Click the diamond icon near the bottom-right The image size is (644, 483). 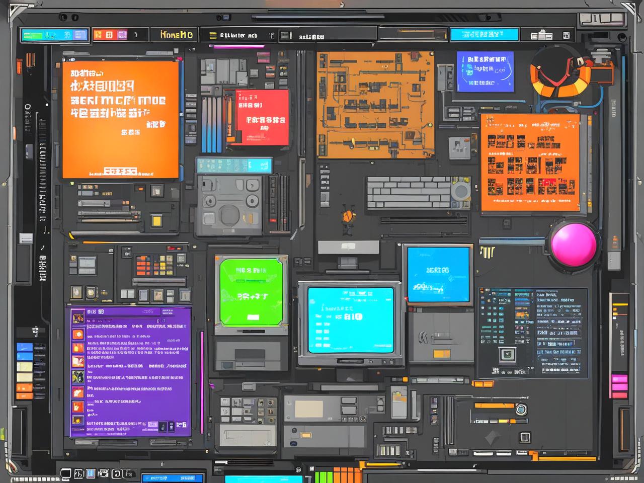(493, 437)
